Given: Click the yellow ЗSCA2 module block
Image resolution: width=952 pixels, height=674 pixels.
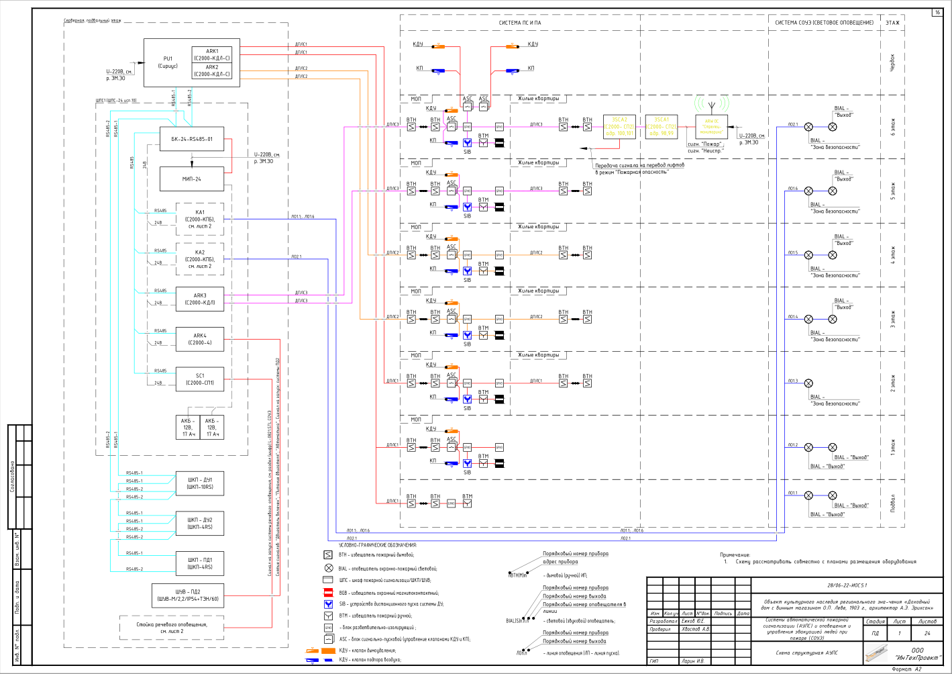Looking at the screenshot, I should (x=619, y=126).
